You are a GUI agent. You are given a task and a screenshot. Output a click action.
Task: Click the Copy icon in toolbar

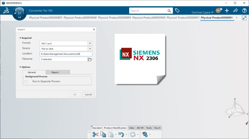[103, 135]
